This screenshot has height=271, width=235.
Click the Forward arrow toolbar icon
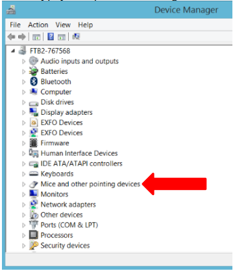tap(22, 37)
